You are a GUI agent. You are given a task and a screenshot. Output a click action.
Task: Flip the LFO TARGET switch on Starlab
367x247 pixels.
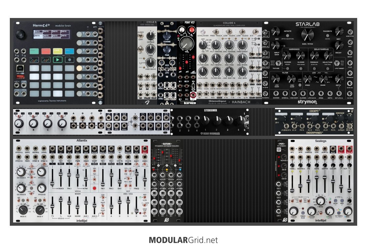(x=337, y=63)
